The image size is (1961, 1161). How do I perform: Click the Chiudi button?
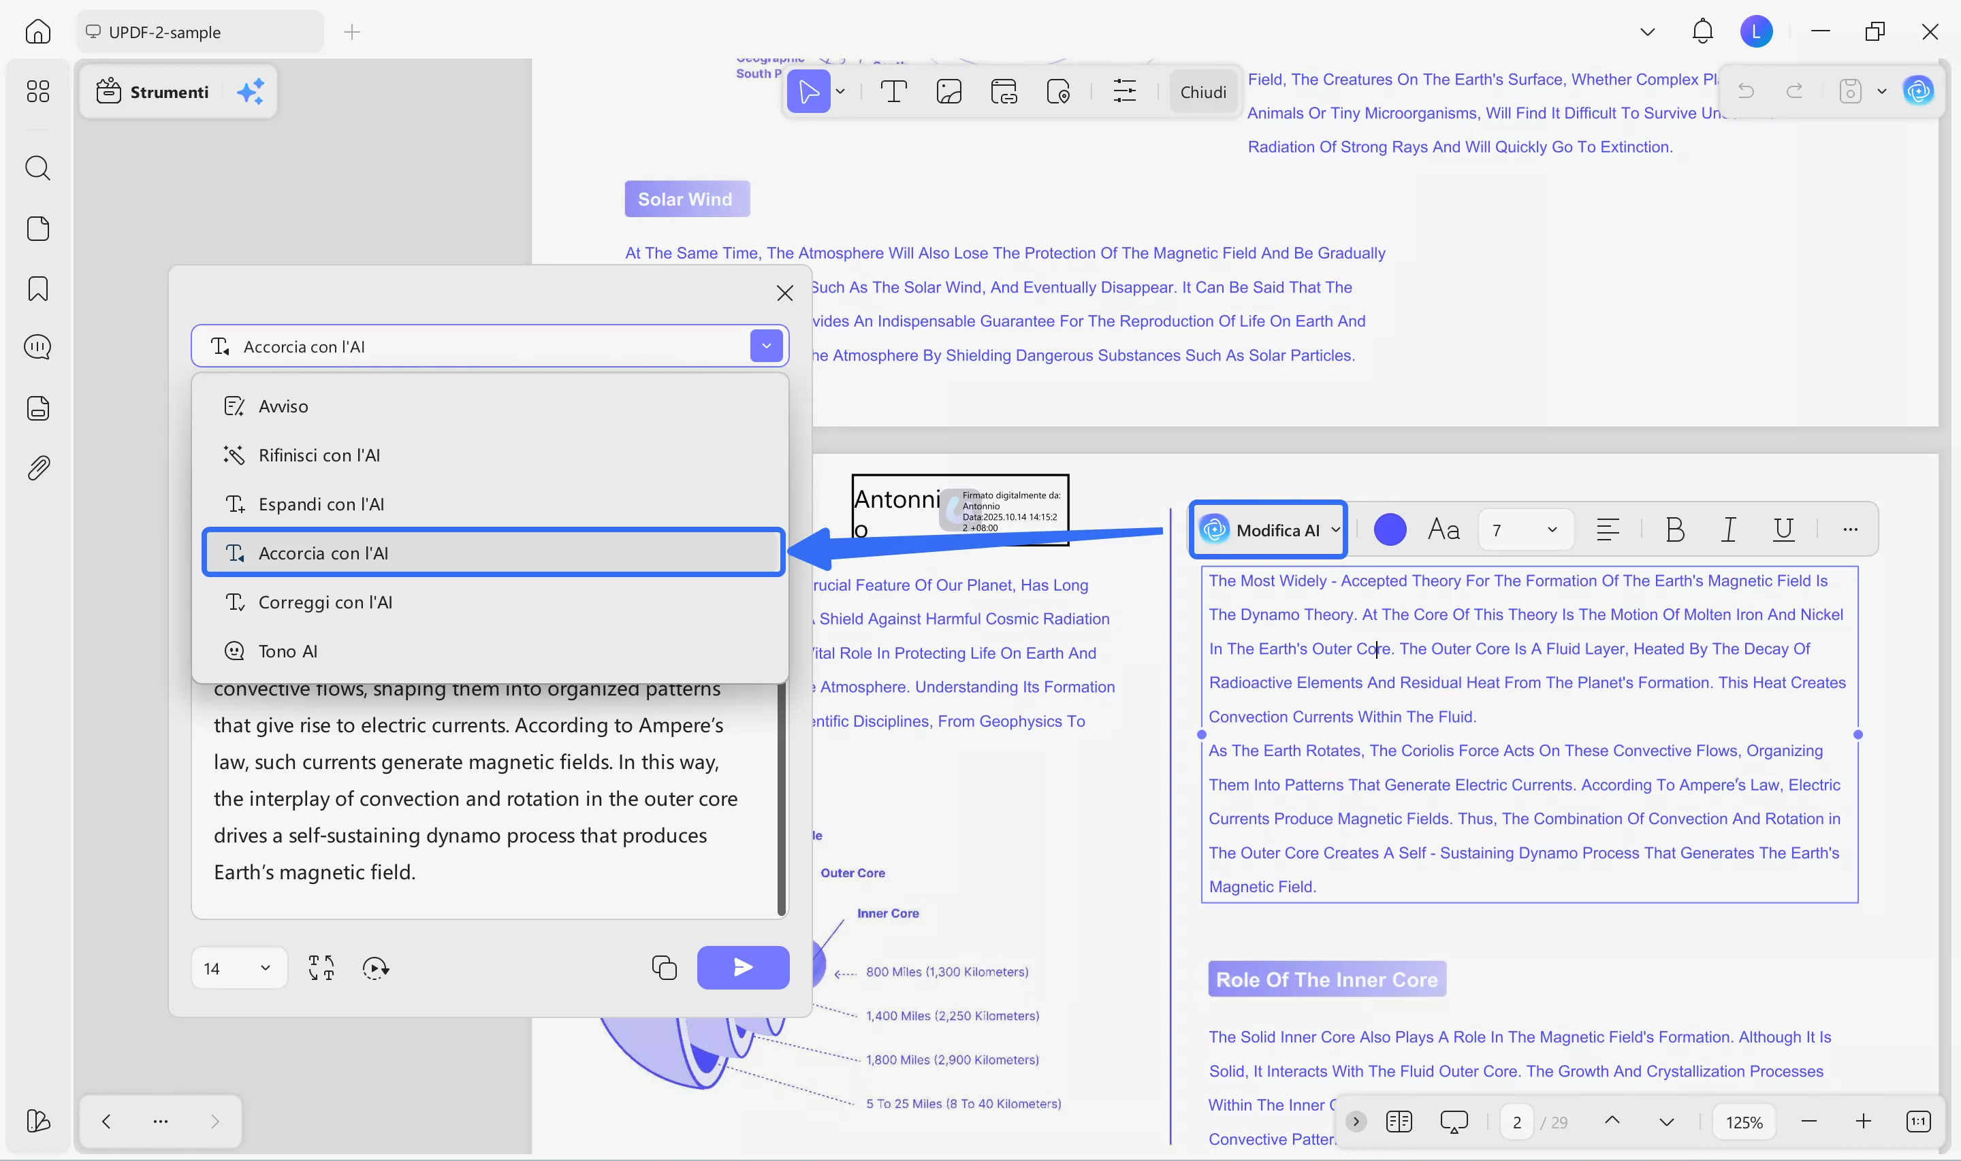[1202, 92]
